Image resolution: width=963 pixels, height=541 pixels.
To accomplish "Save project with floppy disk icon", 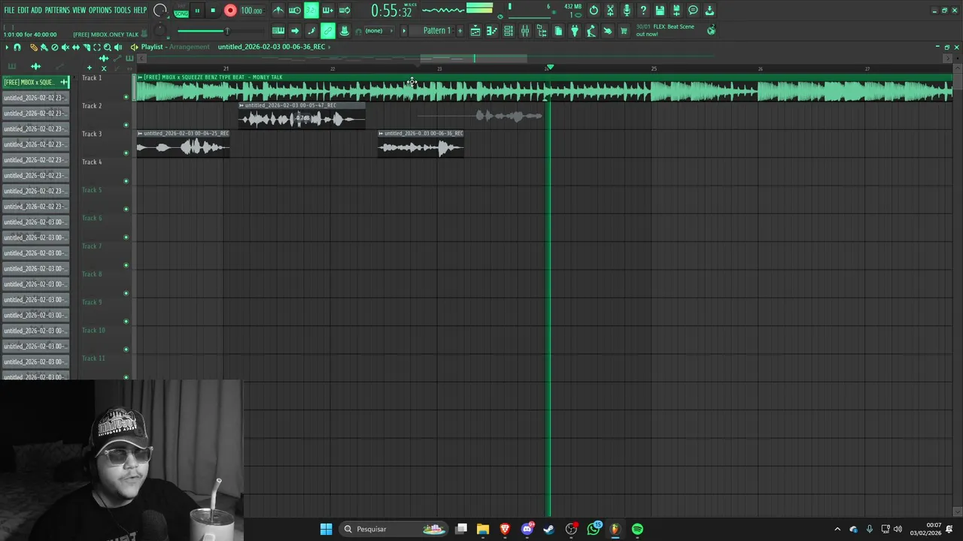I will (x=660, y=11).
